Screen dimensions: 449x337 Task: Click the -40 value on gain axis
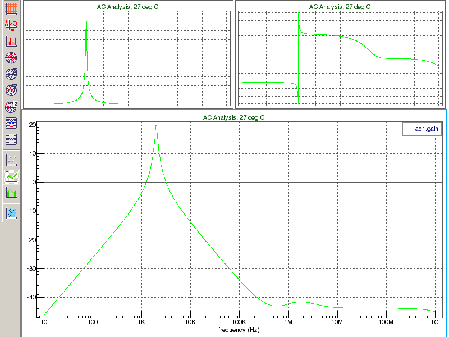(31, 297)
